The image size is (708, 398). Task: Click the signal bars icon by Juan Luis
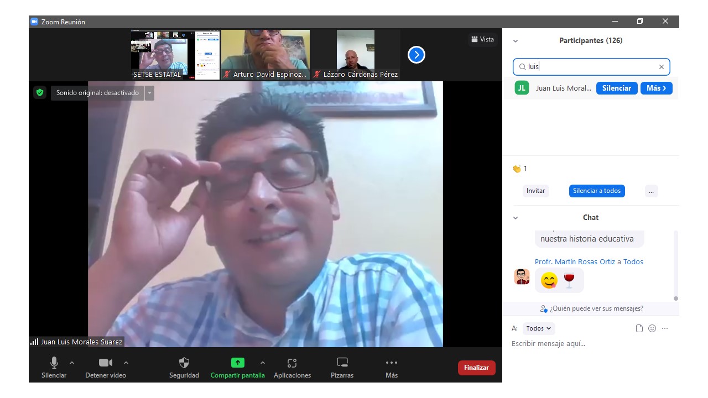click(x=34, y=342)
